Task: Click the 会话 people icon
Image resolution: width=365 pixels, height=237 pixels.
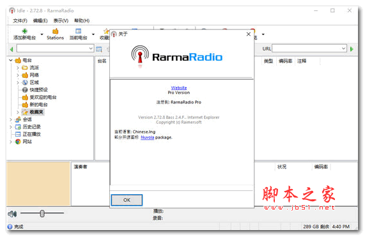Action: pyautogui.click(x=18, y=119)
